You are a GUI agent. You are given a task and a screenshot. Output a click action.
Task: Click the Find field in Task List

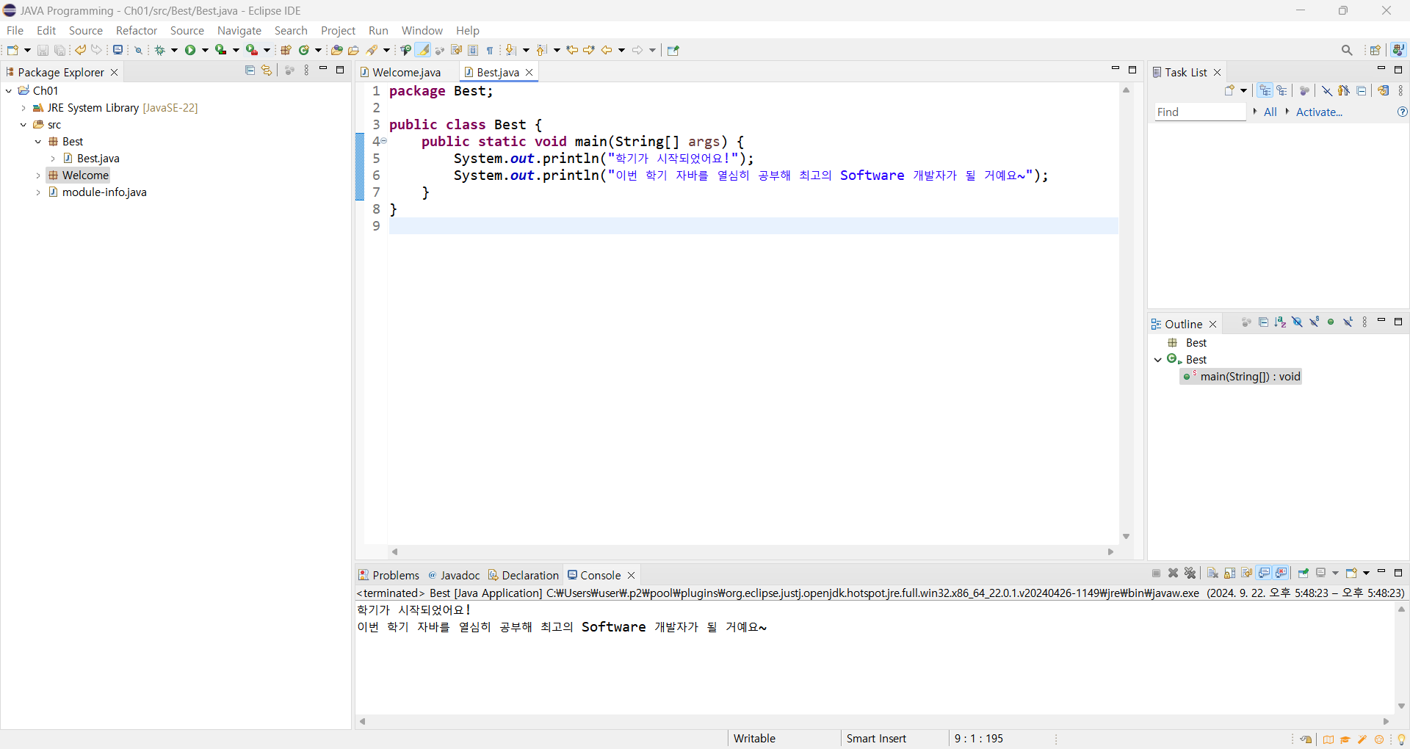pyautogui.click(x=1200, y=112)
